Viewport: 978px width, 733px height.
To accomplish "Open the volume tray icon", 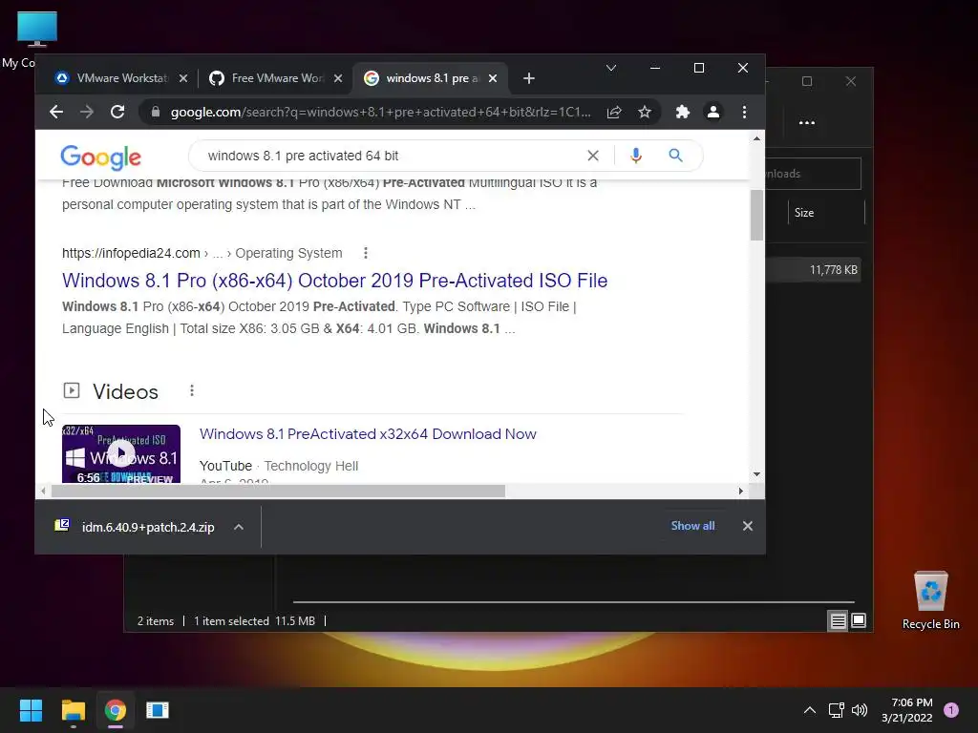I will pos(860,710).
